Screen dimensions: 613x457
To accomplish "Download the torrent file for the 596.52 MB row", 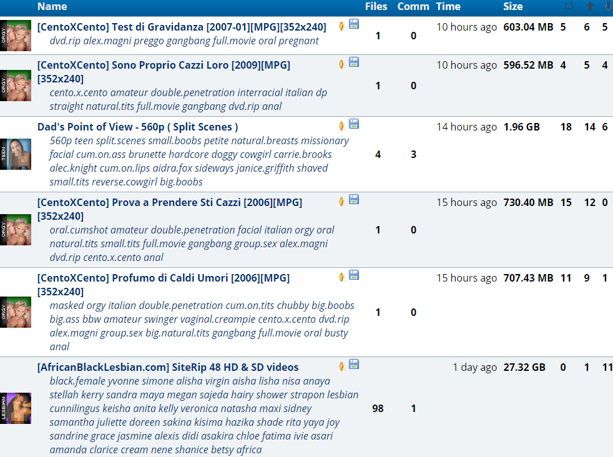I will click(x=354, y=62).
